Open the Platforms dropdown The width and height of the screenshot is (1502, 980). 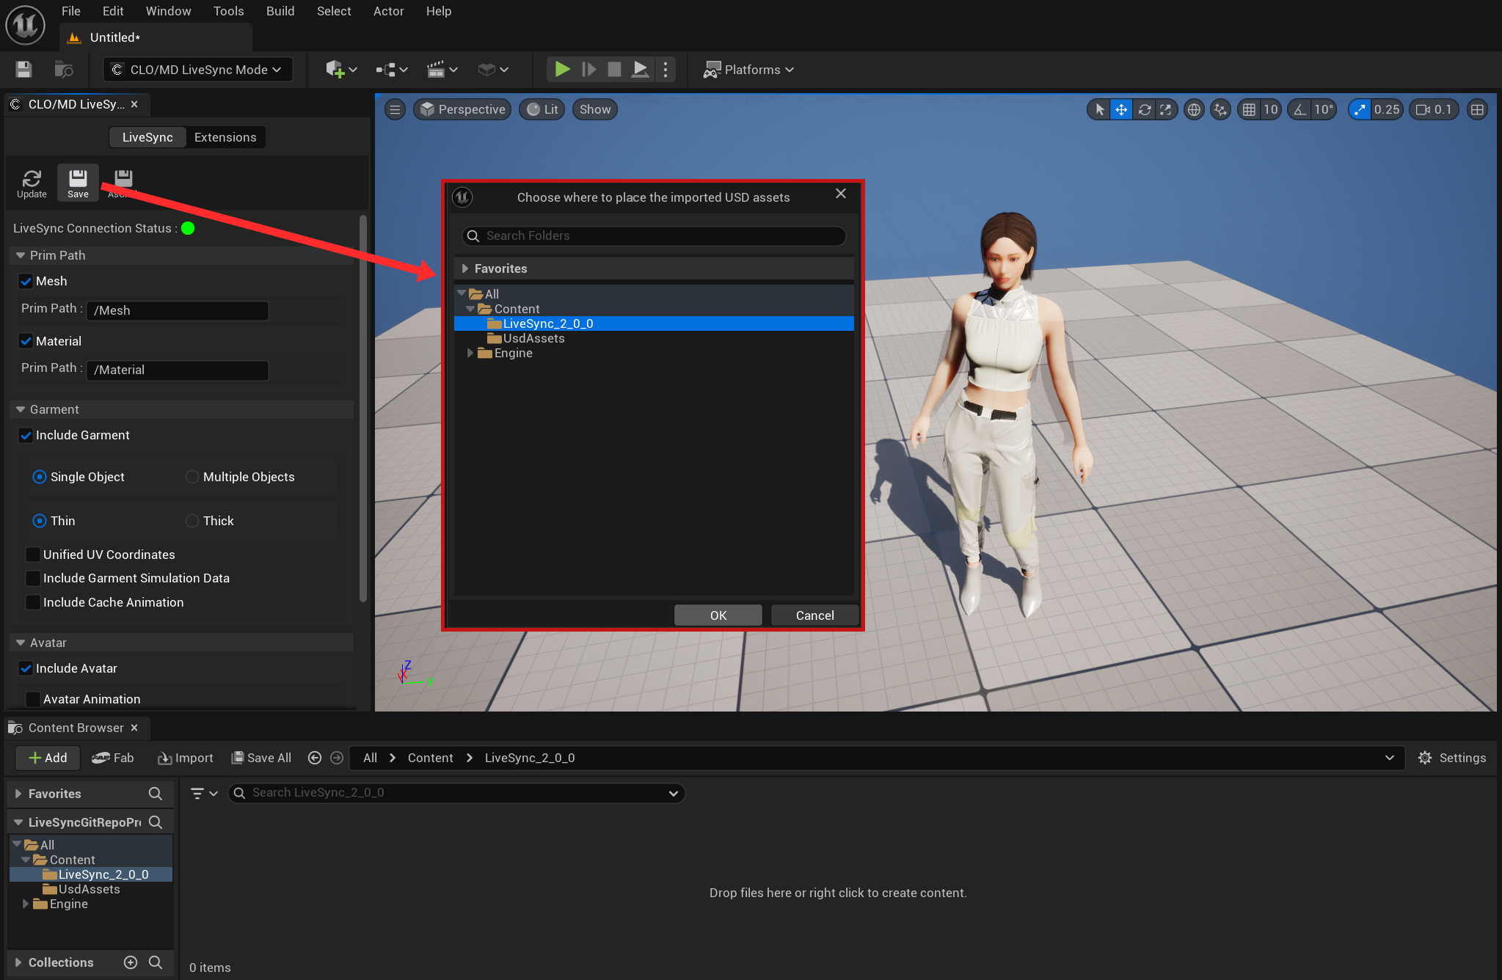[x=749, y=70]
